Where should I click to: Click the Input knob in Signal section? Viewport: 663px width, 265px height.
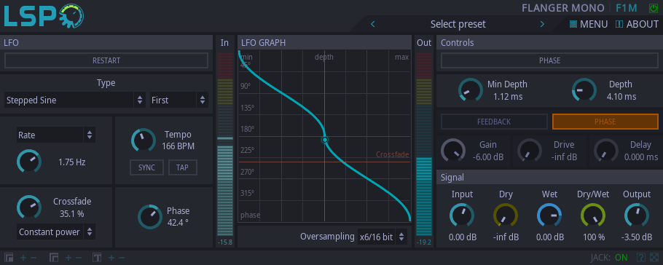(461, 215)
